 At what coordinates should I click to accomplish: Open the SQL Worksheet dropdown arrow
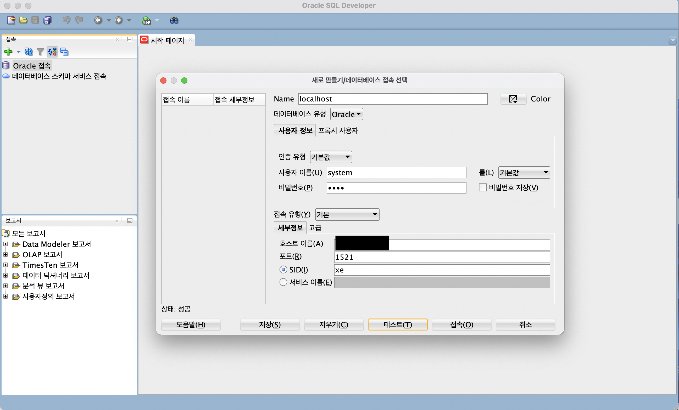(157, 20)
